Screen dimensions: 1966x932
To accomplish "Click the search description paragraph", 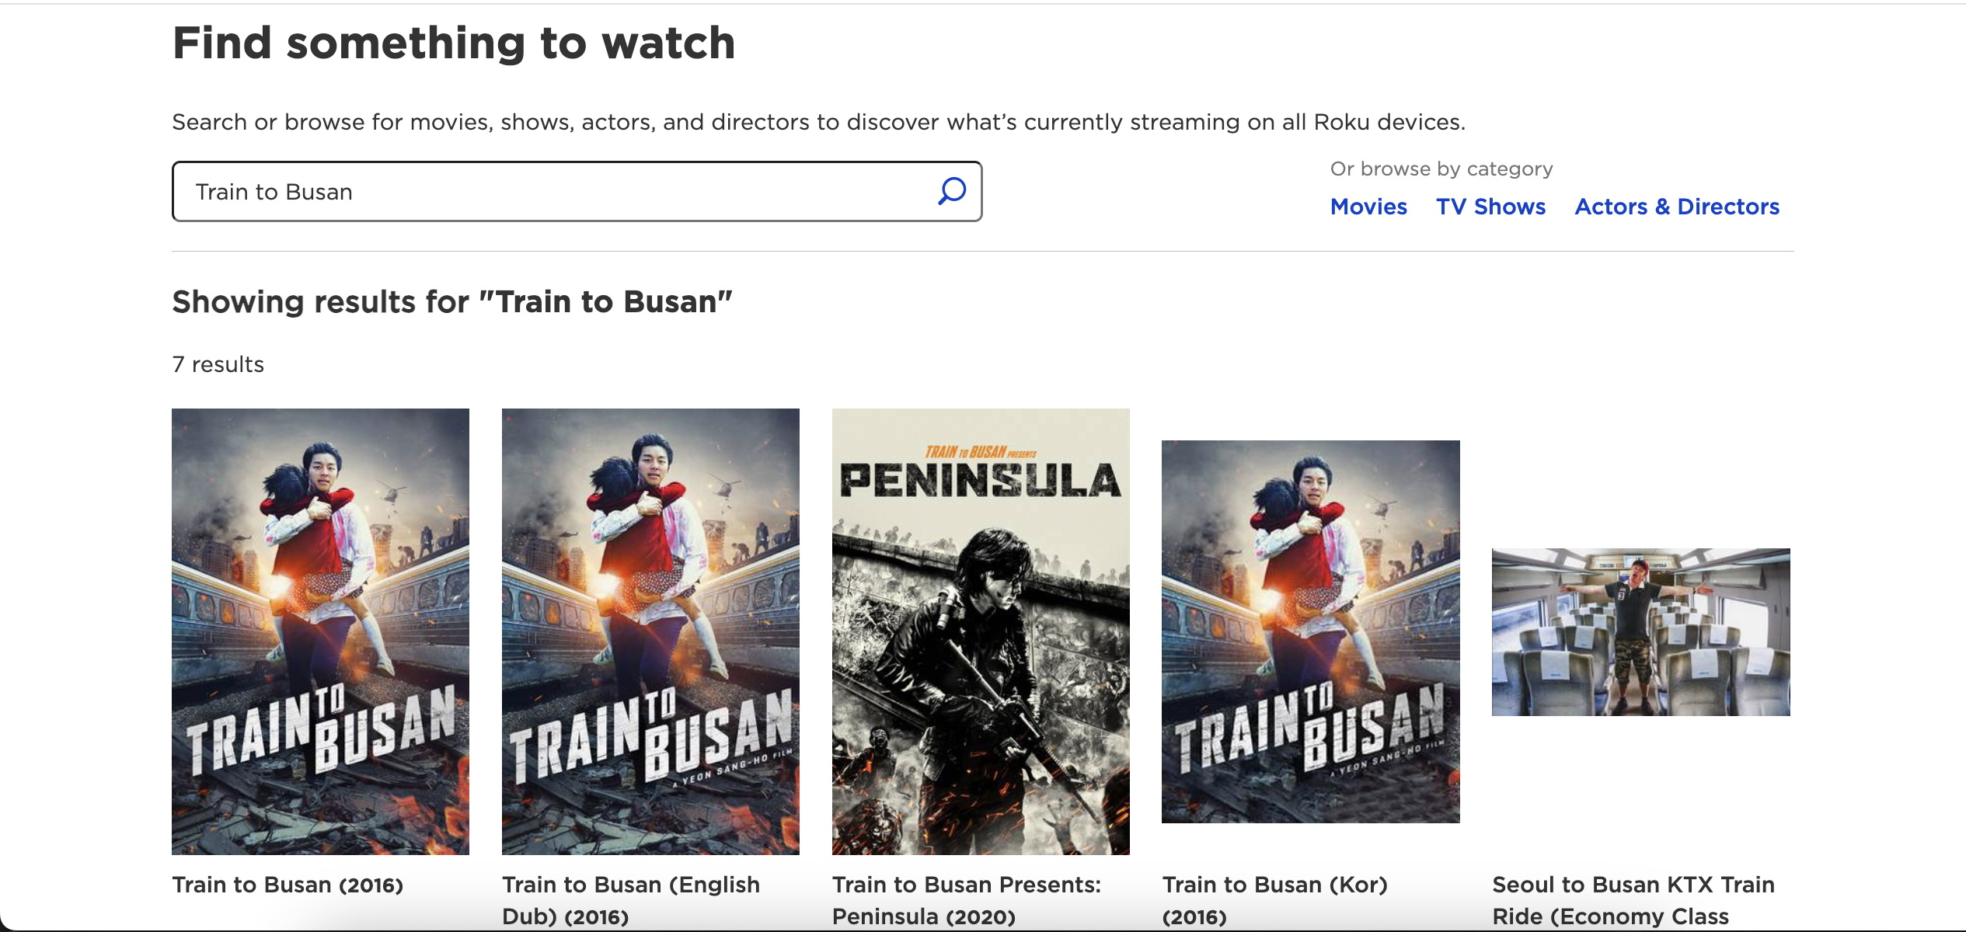I will [x=818, y=122].
